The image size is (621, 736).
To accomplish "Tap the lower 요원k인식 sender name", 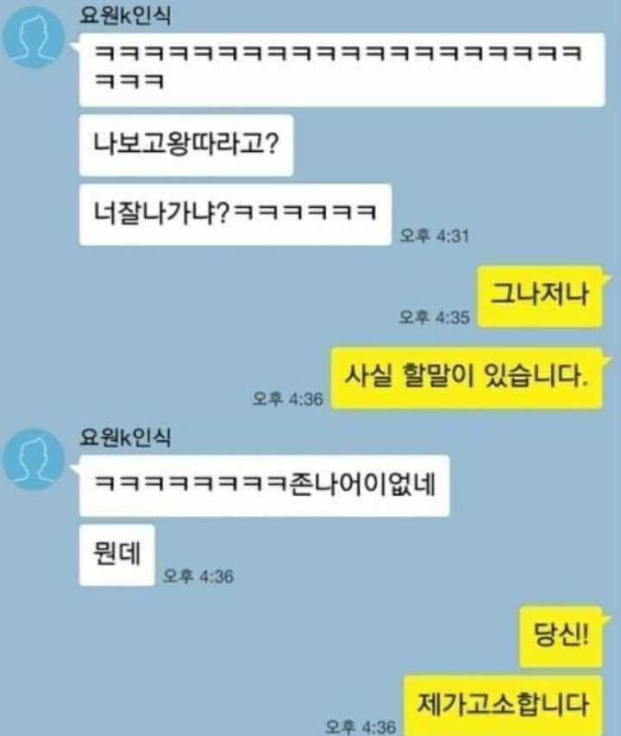I will [126, 437].
